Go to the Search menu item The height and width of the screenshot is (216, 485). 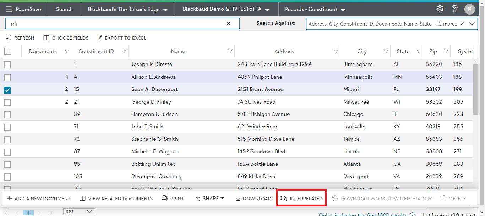(64, 9)
